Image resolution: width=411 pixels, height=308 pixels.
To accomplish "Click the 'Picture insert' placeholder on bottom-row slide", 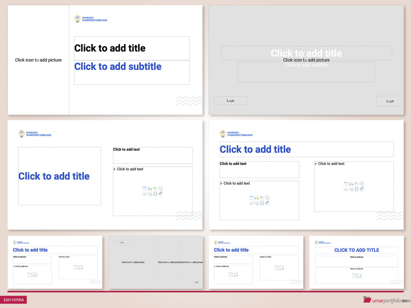I will pyautogui.click(x=78, y=267).
